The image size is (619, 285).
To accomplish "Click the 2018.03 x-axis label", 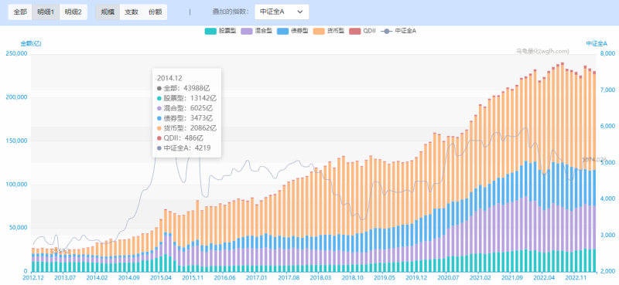I will tap(319, 278).
